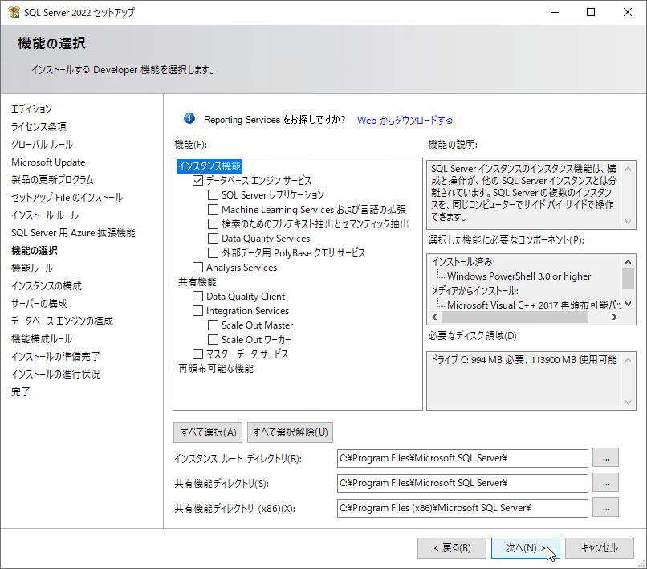The height and width of the screenshot is (569, 647).
Task: Maximize the setup window
Action: click(591, 12)
